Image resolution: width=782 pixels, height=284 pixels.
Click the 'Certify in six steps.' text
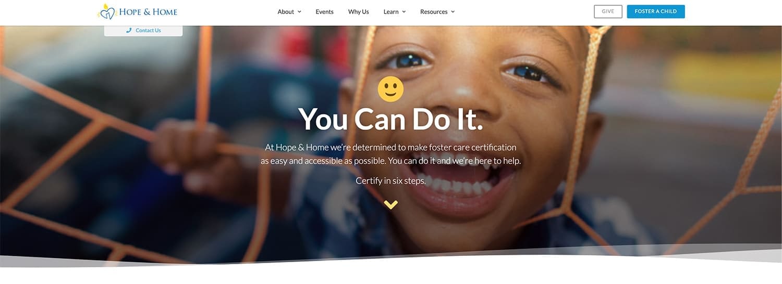(x=391, y=181)
